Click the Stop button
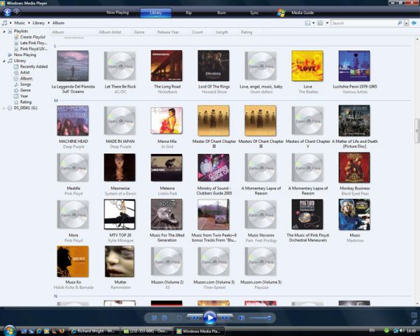Image resolution: width=420 pixels, height=336 pixels. pyautogui.click(x=179, y=318)
